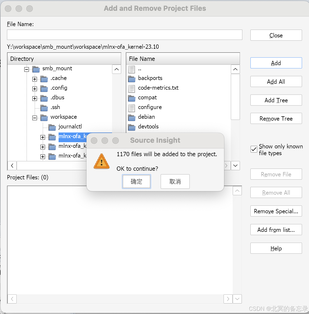This screenshot has width=309, height=314.
Task: Expand the .config tree node
Action: pos(35,89)
